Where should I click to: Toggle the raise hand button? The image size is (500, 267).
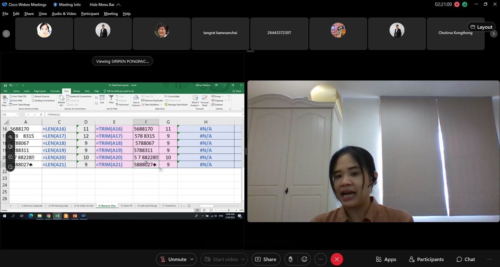click(290, 259)
